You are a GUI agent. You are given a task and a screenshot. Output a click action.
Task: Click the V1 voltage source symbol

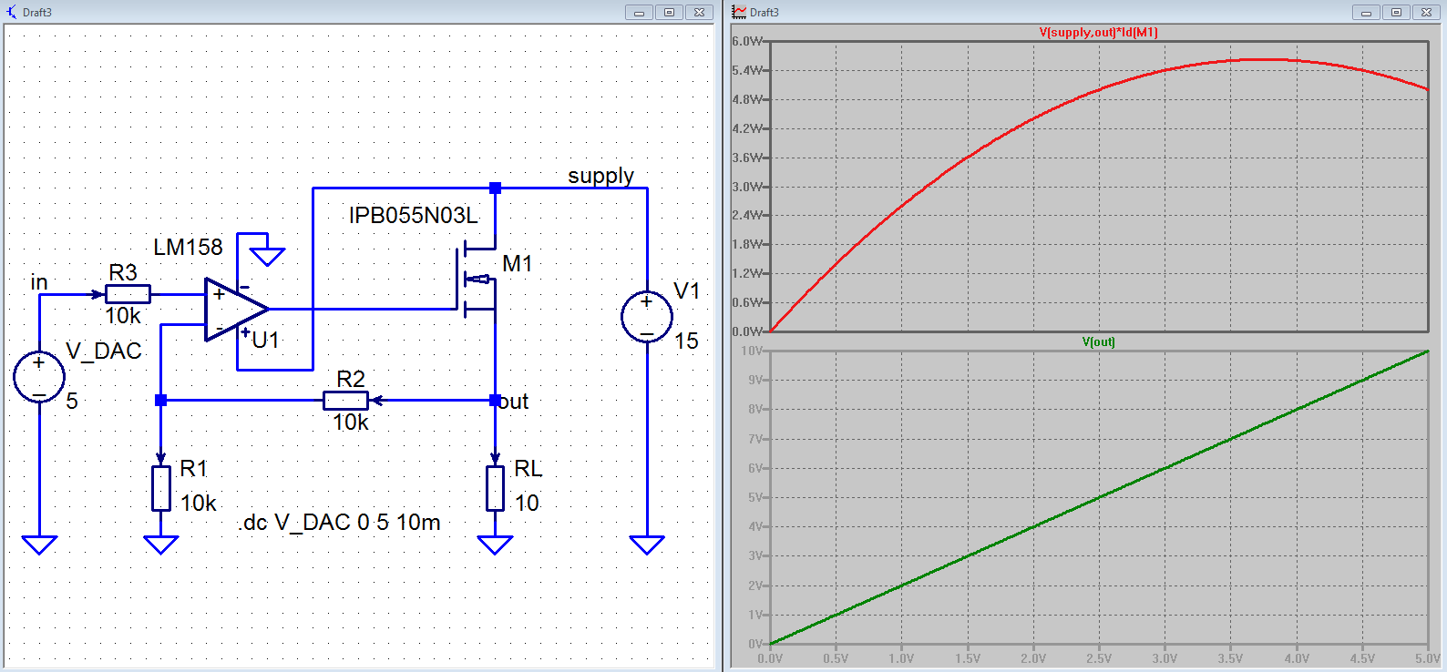tap(647, 317)
